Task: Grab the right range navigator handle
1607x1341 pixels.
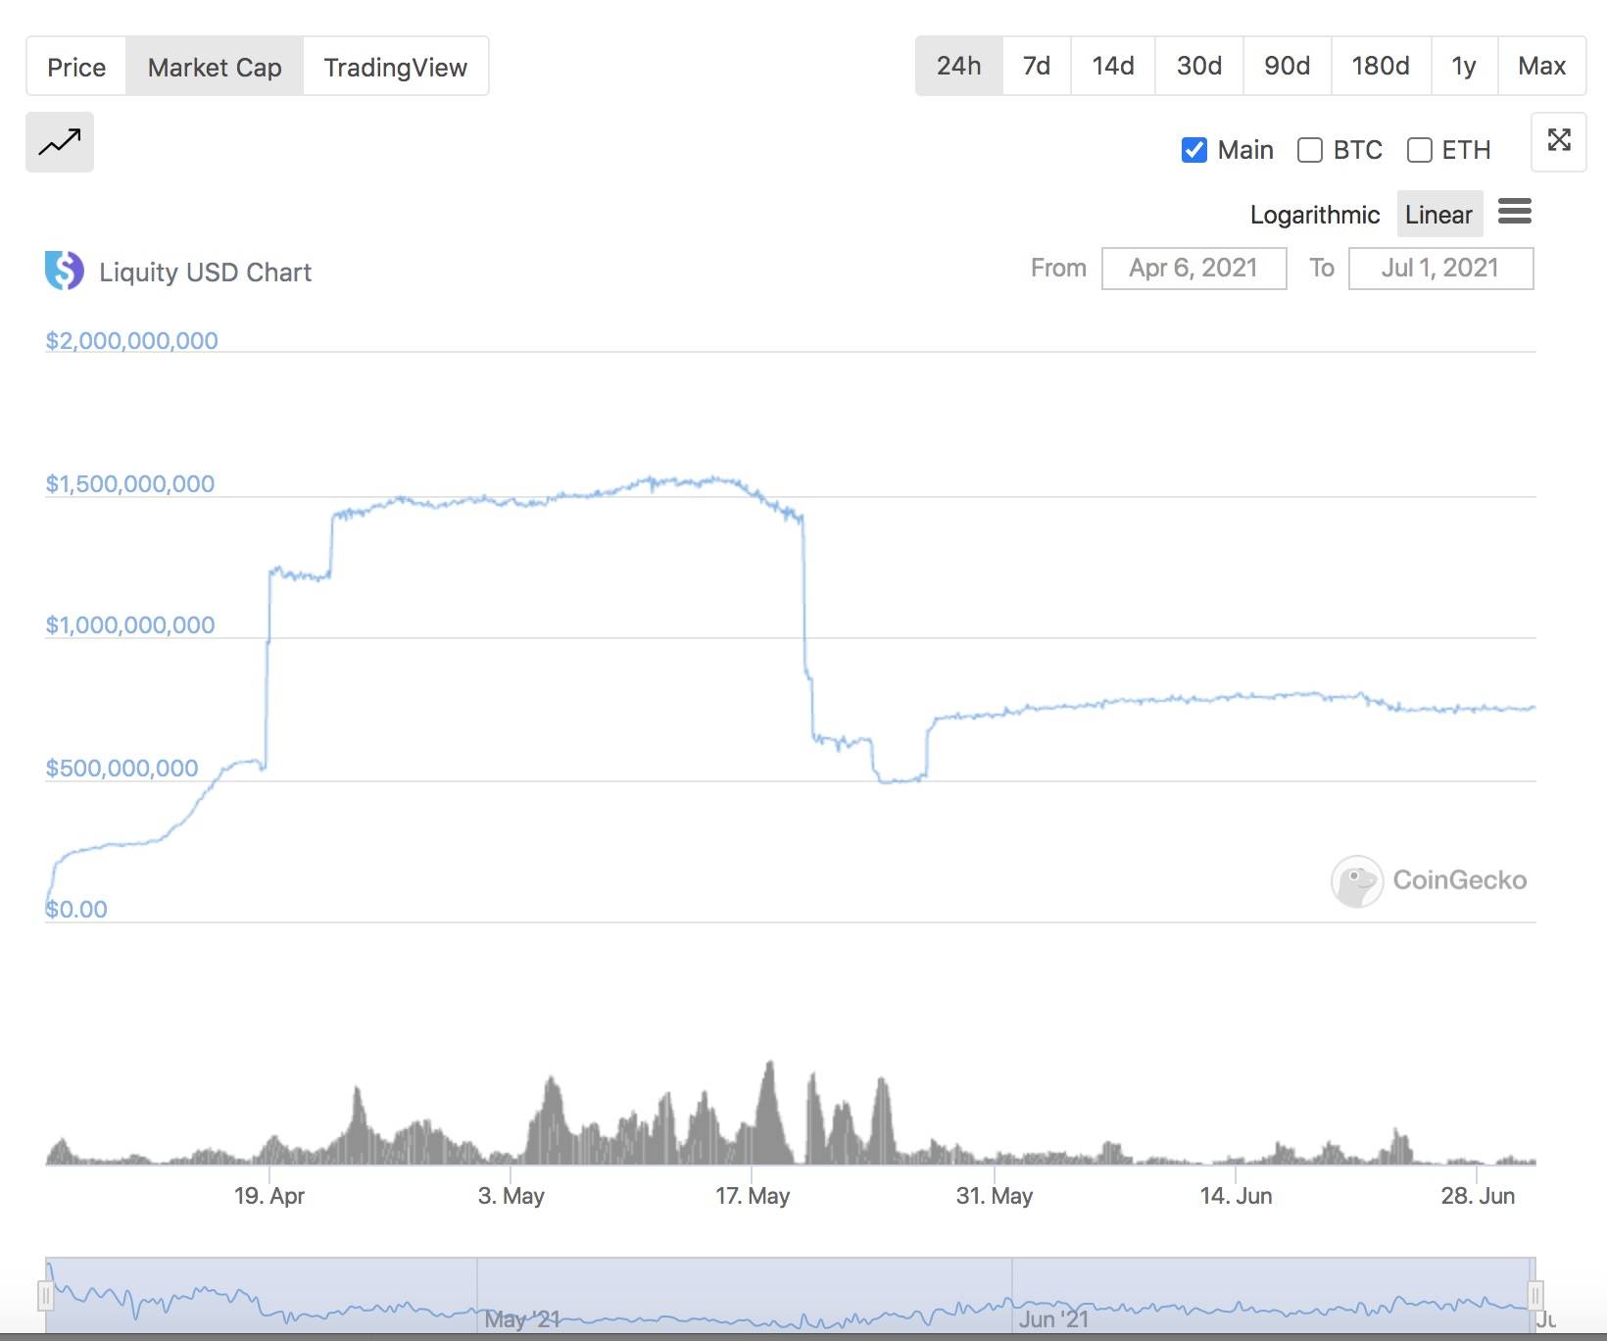Action: click(1535, 1296)
